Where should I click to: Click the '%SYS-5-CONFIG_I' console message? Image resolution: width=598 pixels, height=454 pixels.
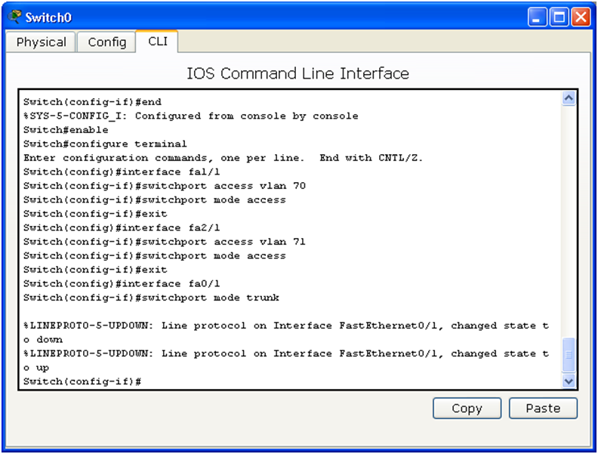[x=191, y=116]
